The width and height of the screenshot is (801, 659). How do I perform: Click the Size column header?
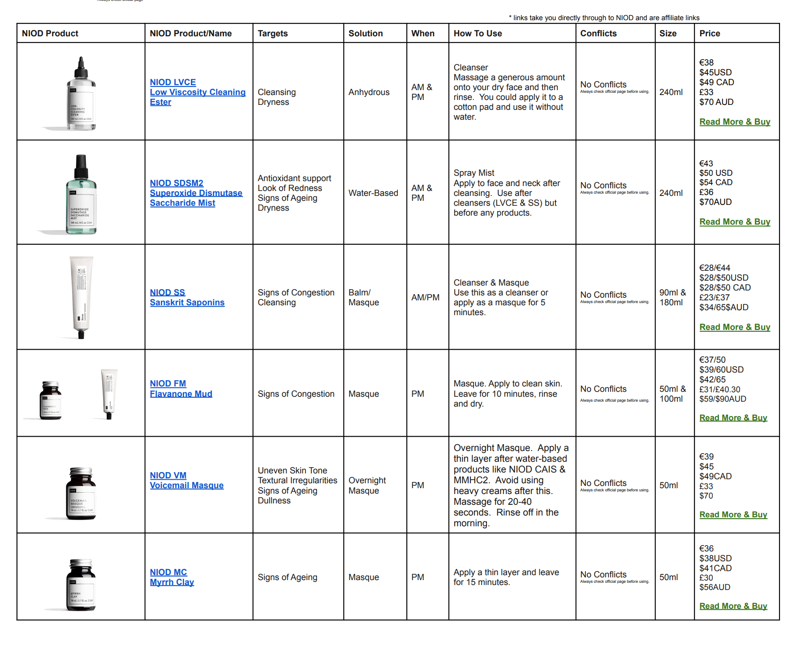click(668, 34)
